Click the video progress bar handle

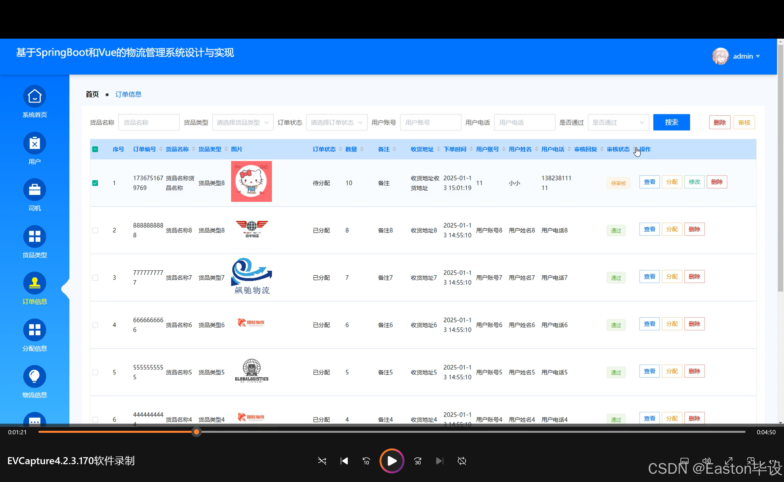(197, 432)
